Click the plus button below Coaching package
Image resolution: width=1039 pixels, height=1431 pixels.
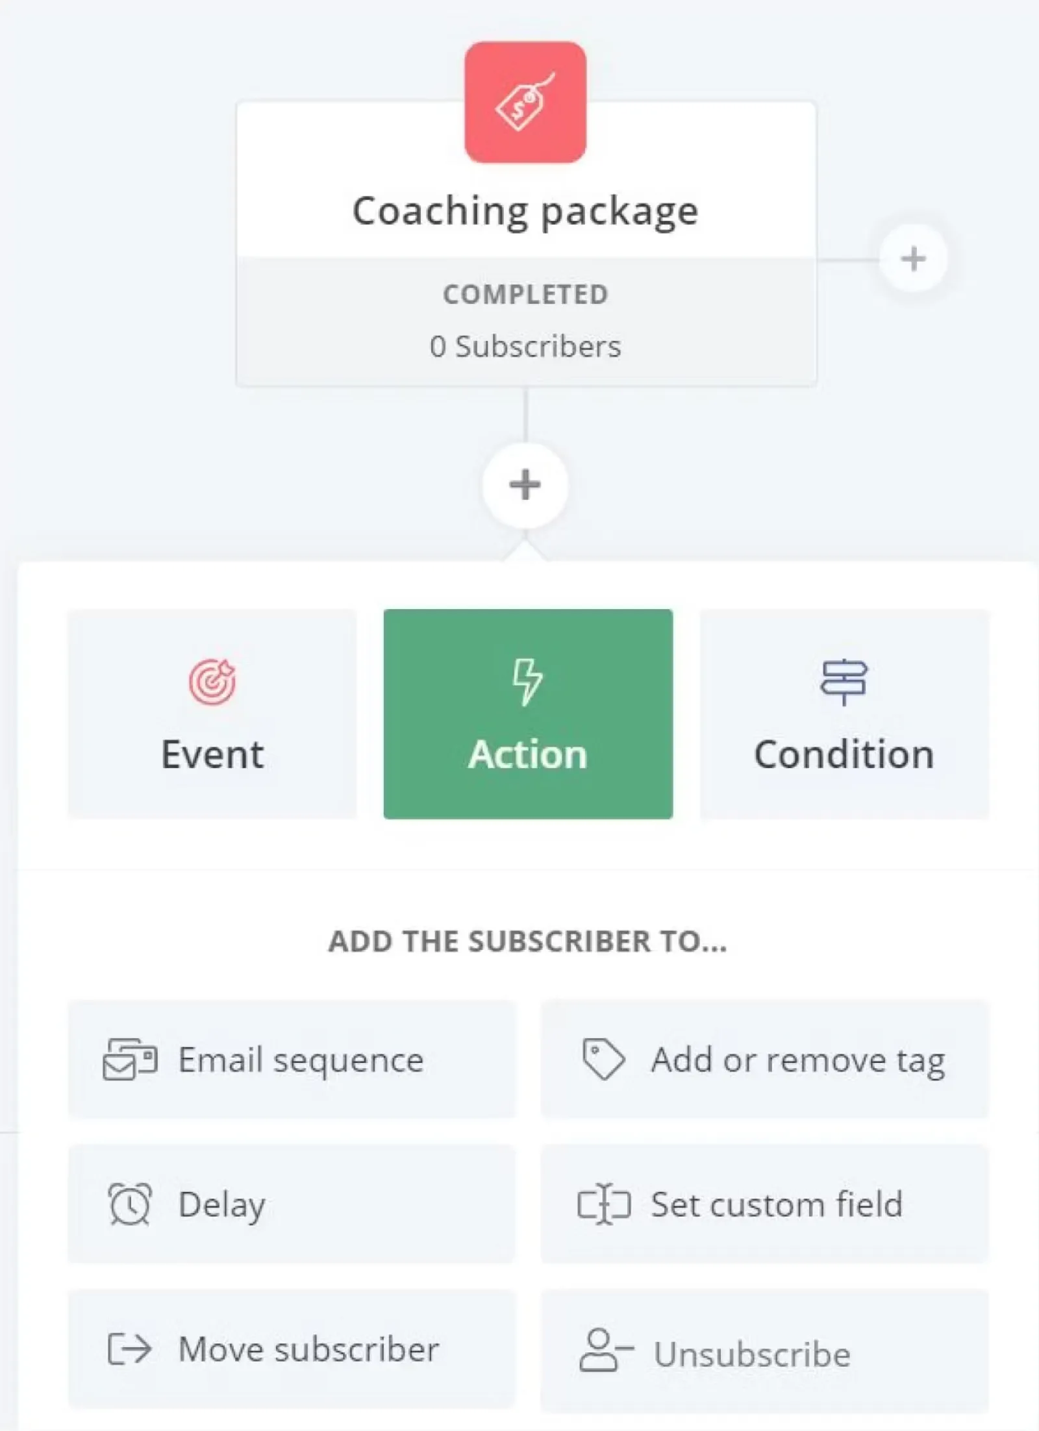tap(525, 485)
